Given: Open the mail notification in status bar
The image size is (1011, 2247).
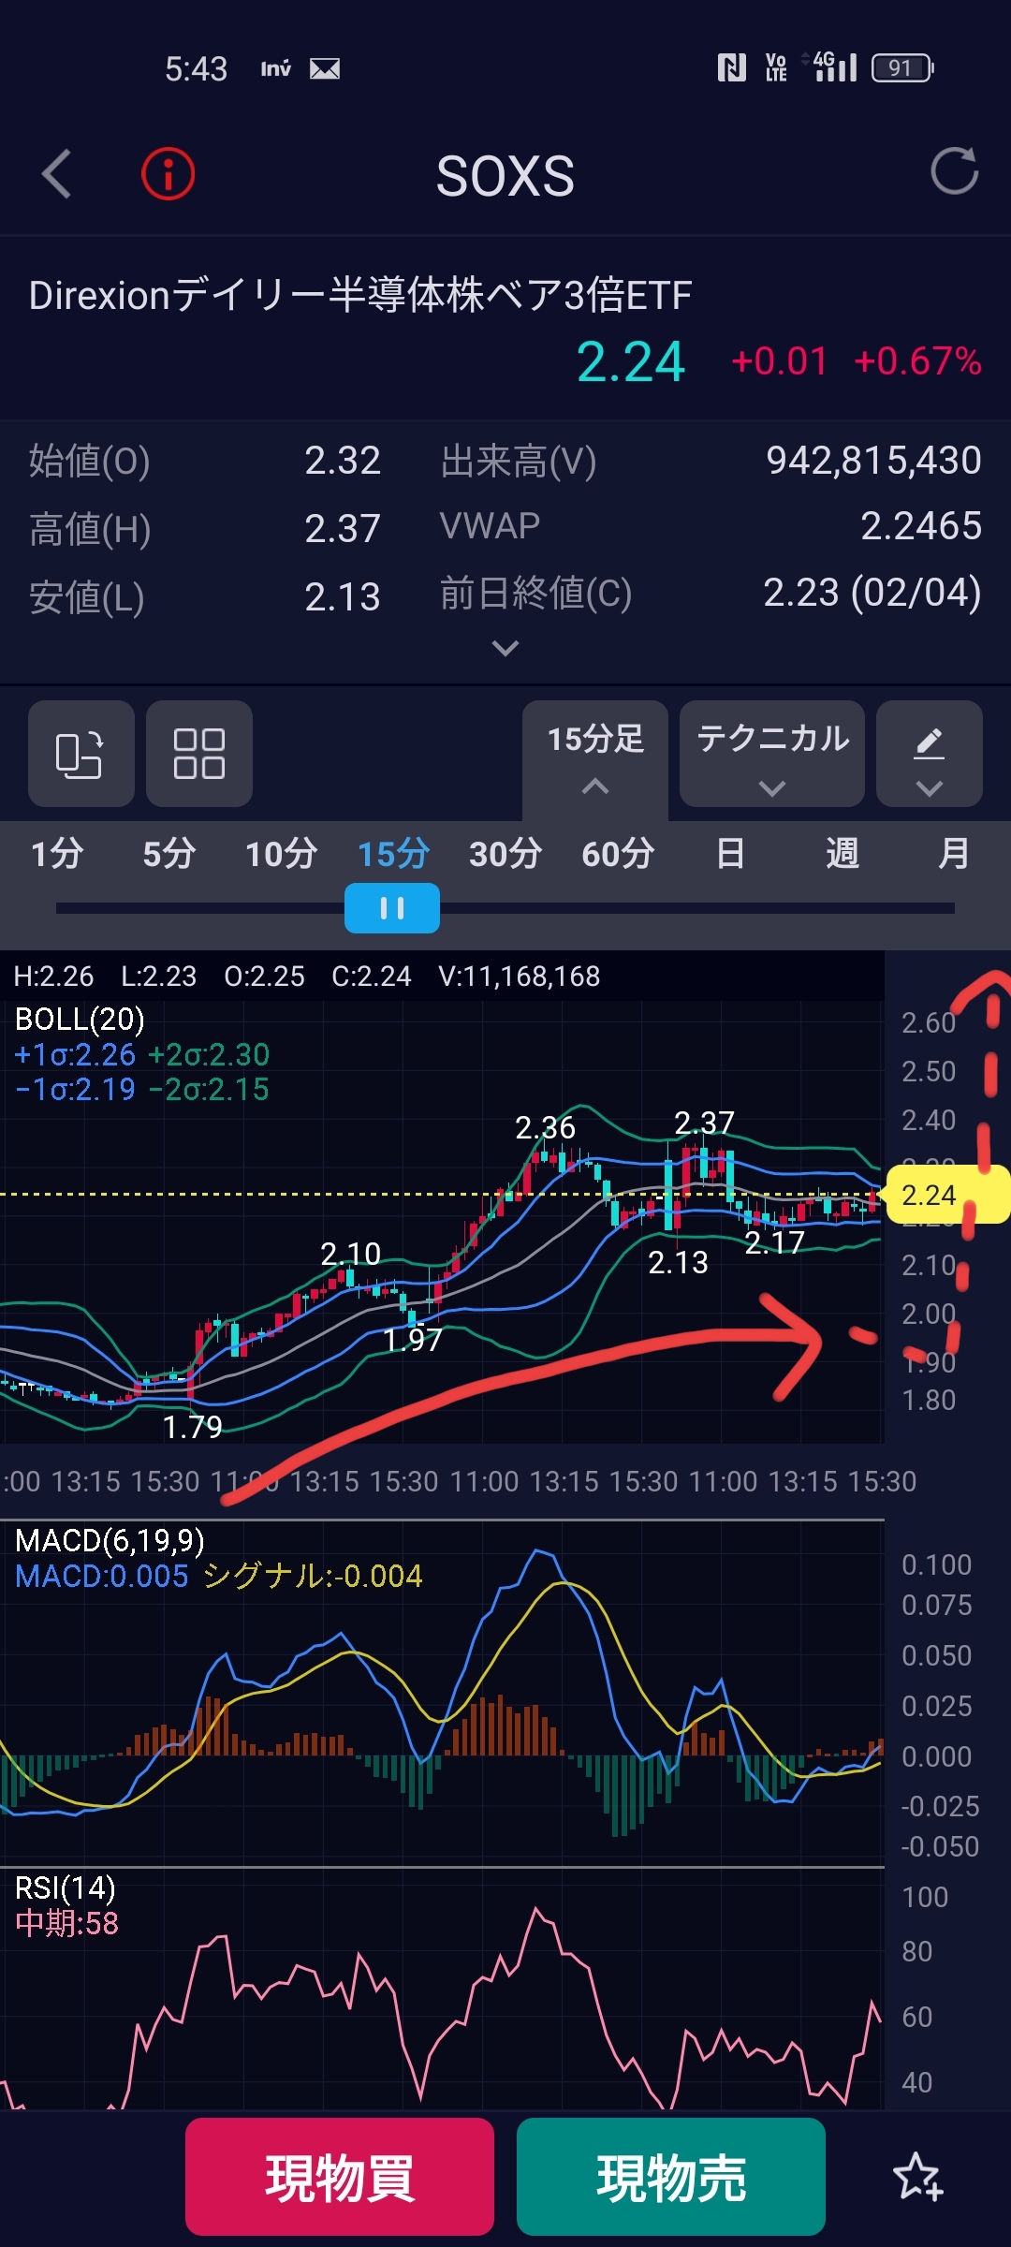Looking at the screenshot, I should click(325, 68).
